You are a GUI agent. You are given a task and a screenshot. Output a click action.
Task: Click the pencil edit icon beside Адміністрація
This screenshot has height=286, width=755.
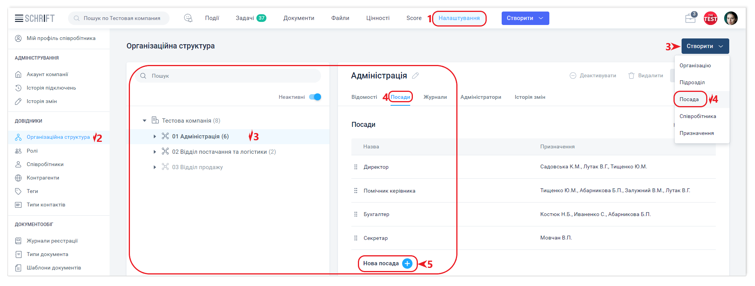click(x=415, y=76)
